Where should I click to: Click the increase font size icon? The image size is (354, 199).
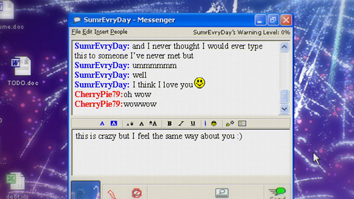(x=152, y=123)
